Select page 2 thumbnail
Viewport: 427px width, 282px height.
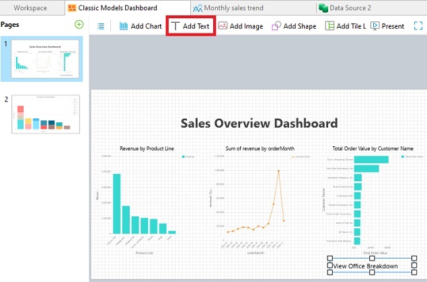point(46,114)
